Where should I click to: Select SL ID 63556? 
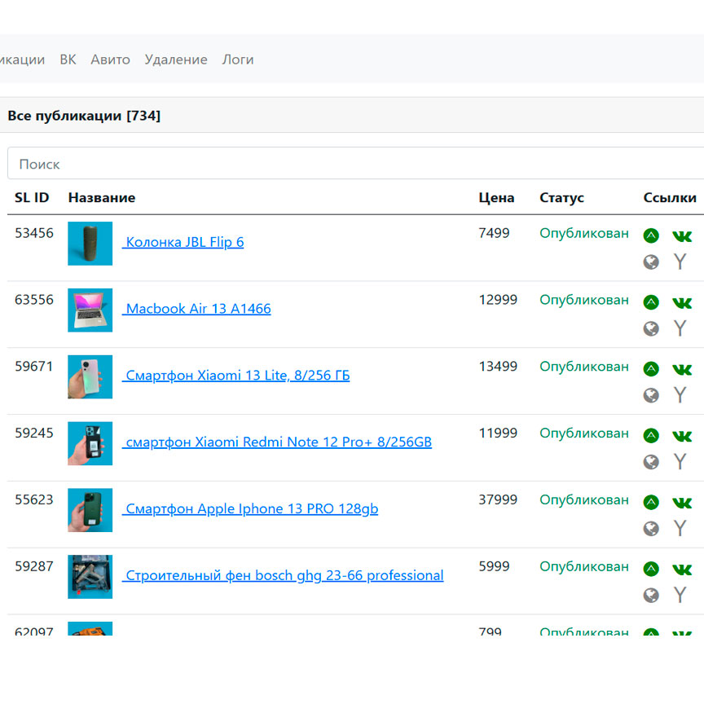click(34, 300)
